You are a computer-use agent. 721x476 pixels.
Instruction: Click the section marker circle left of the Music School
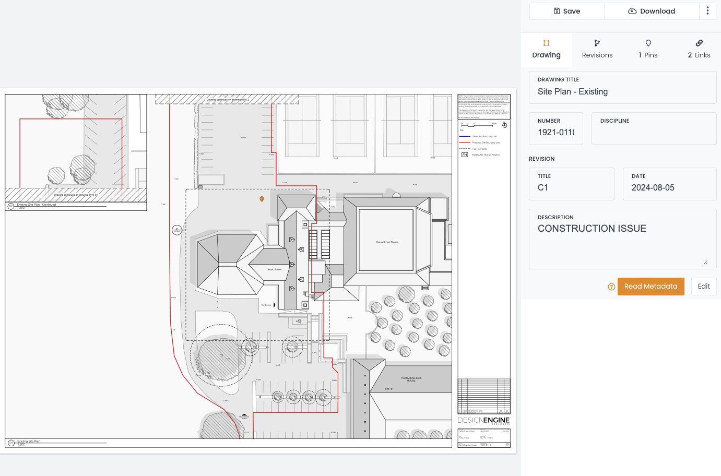point(177,230)
